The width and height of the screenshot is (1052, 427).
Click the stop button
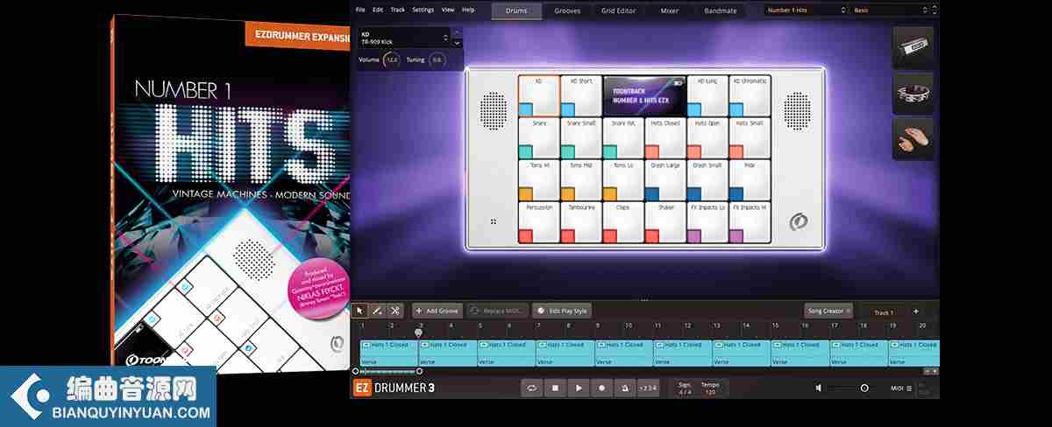tap(555, 387)
